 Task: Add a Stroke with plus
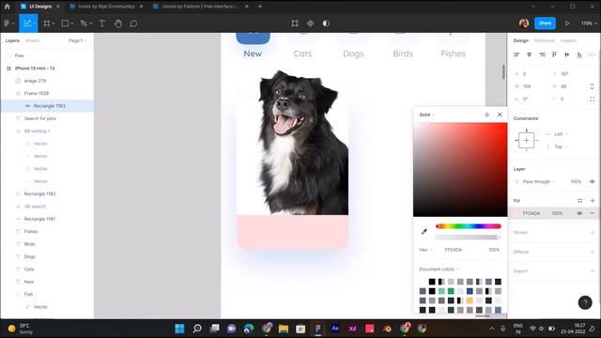click(593, 232)
